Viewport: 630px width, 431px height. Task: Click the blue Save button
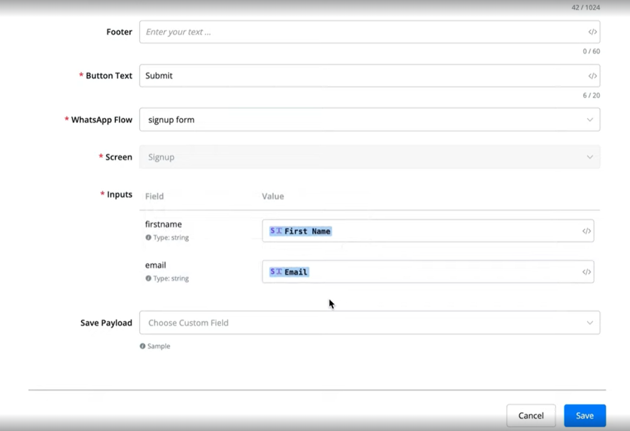[585, 416]
